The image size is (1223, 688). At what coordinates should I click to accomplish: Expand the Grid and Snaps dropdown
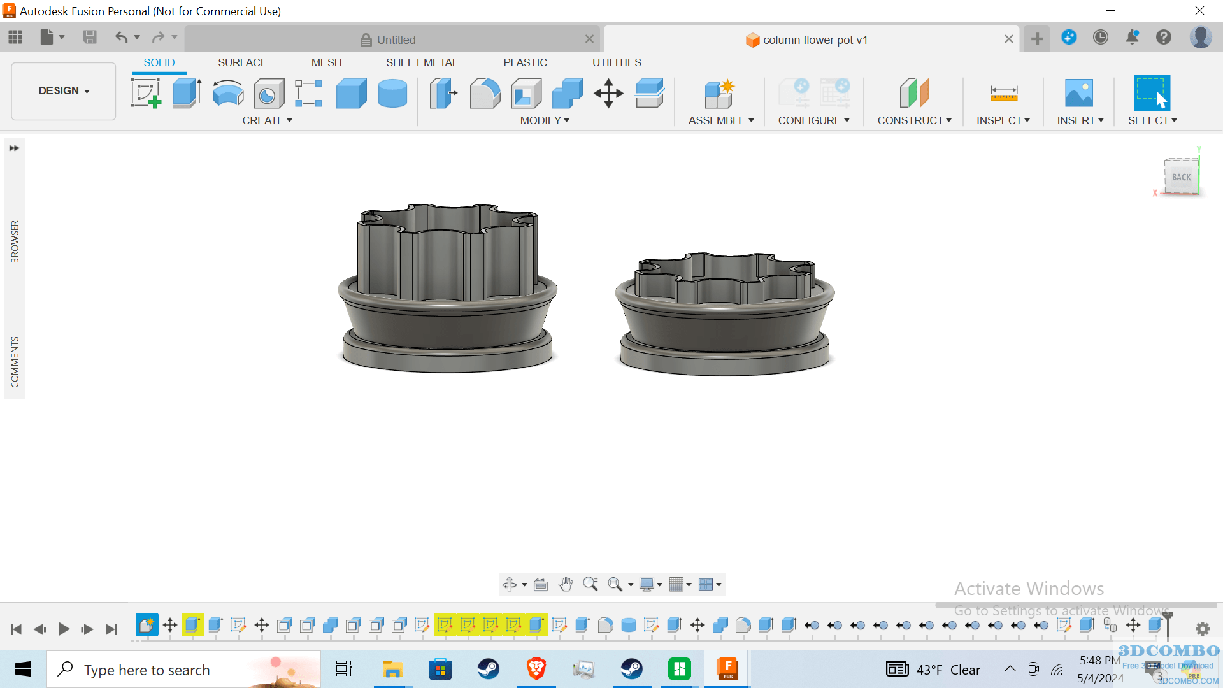[680, 584]
